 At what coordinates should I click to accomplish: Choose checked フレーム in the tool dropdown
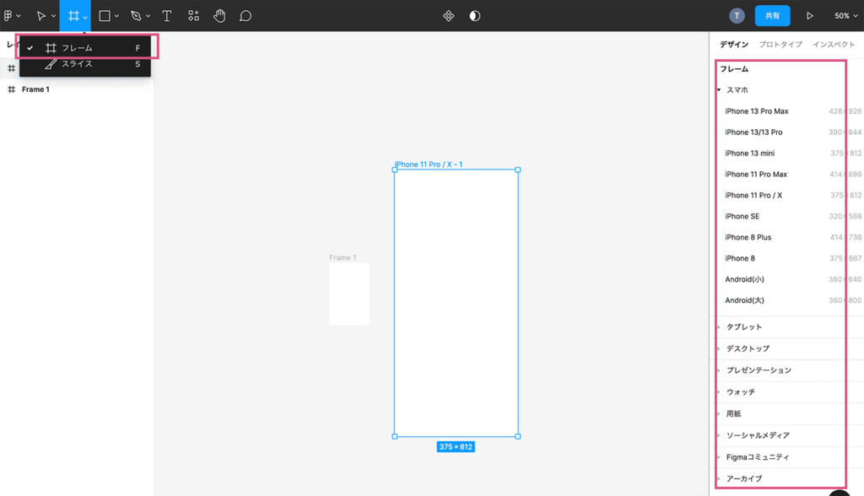point(77,48)
